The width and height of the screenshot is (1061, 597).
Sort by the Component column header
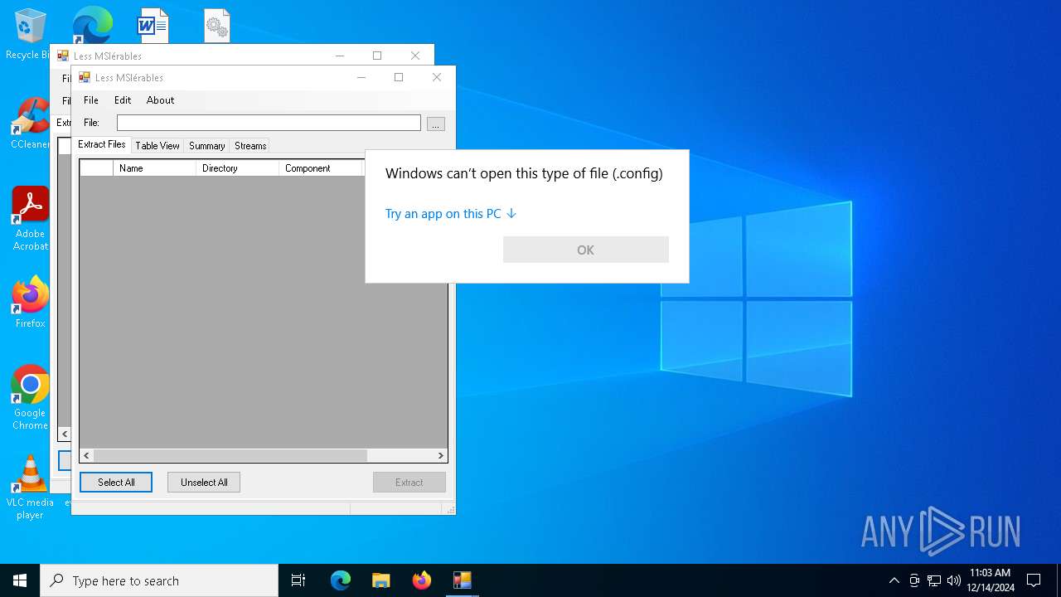click(x=321, y=167)
